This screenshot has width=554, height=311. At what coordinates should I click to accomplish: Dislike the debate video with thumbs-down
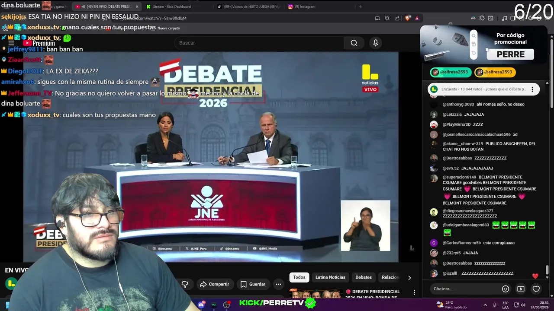pos(185,284)
